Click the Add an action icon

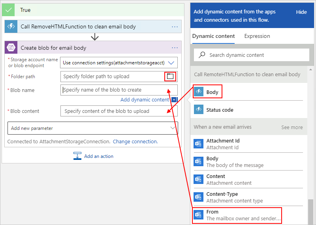pyautogui.click(x=77, y=156)
